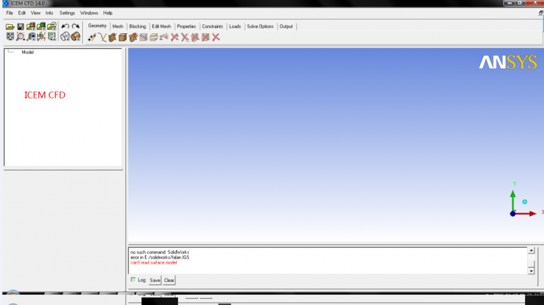The width and height of the screenshot is (544, 305).
Task: Click the 'error in E:/solidworks/falan.IGS' message
Action: tap(160, 257)
